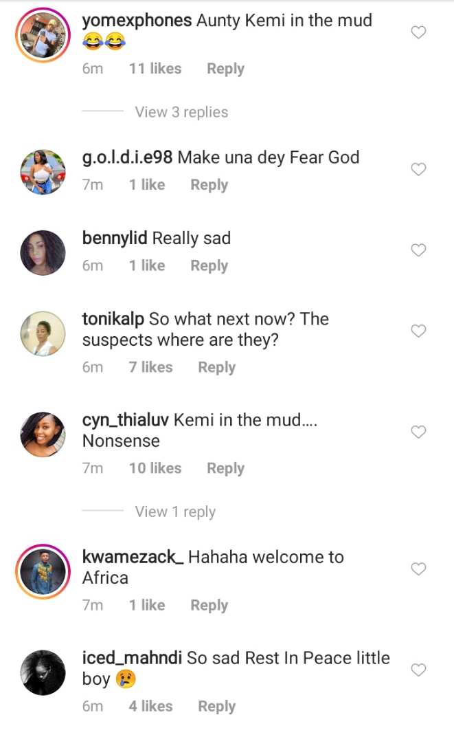Tap heart on g.o.l.d.i.e98's comment
454x737 pixels.
pyautogui.click(x=418, y=169)
